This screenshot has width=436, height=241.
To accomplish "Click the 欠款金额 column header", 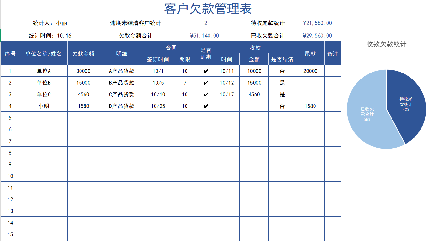I will (83, 53).
